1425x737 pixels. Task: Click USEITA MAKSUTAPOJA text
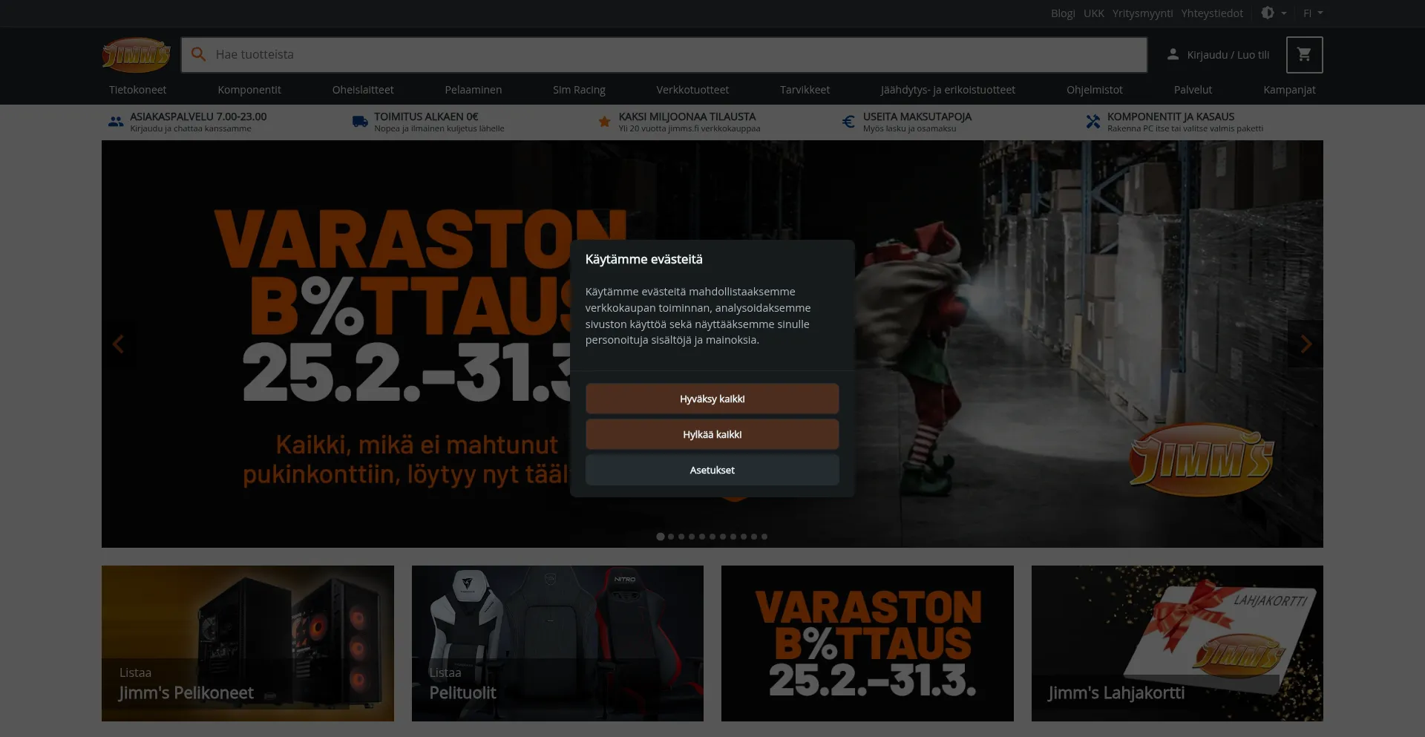coord(917,117)
